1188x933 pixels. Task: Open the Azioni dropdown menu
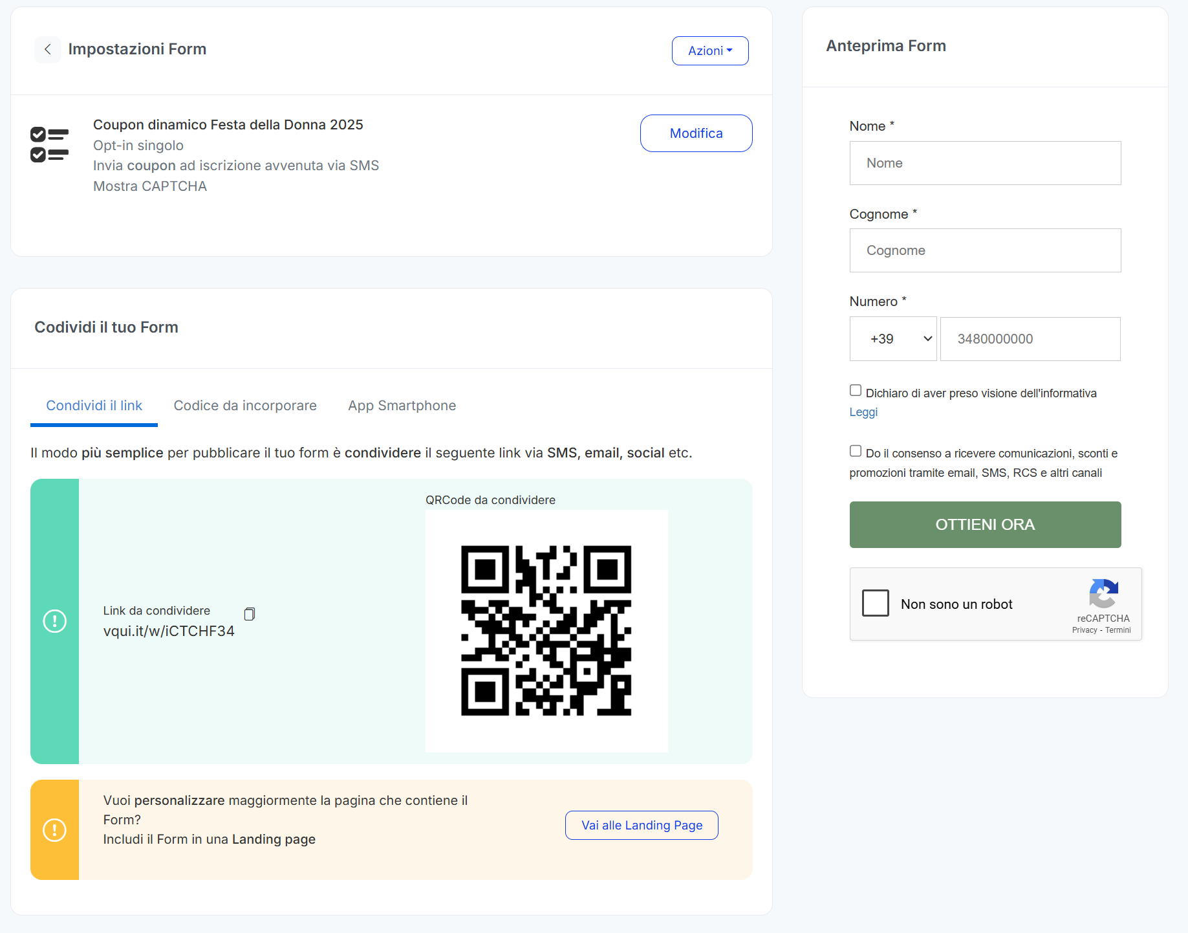coord(710,50)
